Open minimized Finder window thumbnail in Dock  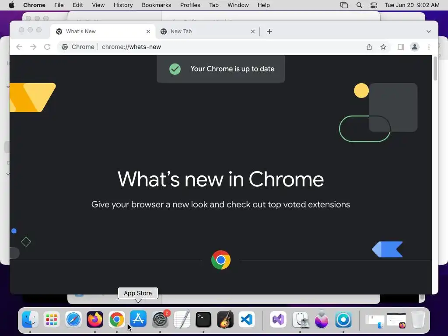tap(375, 321)
